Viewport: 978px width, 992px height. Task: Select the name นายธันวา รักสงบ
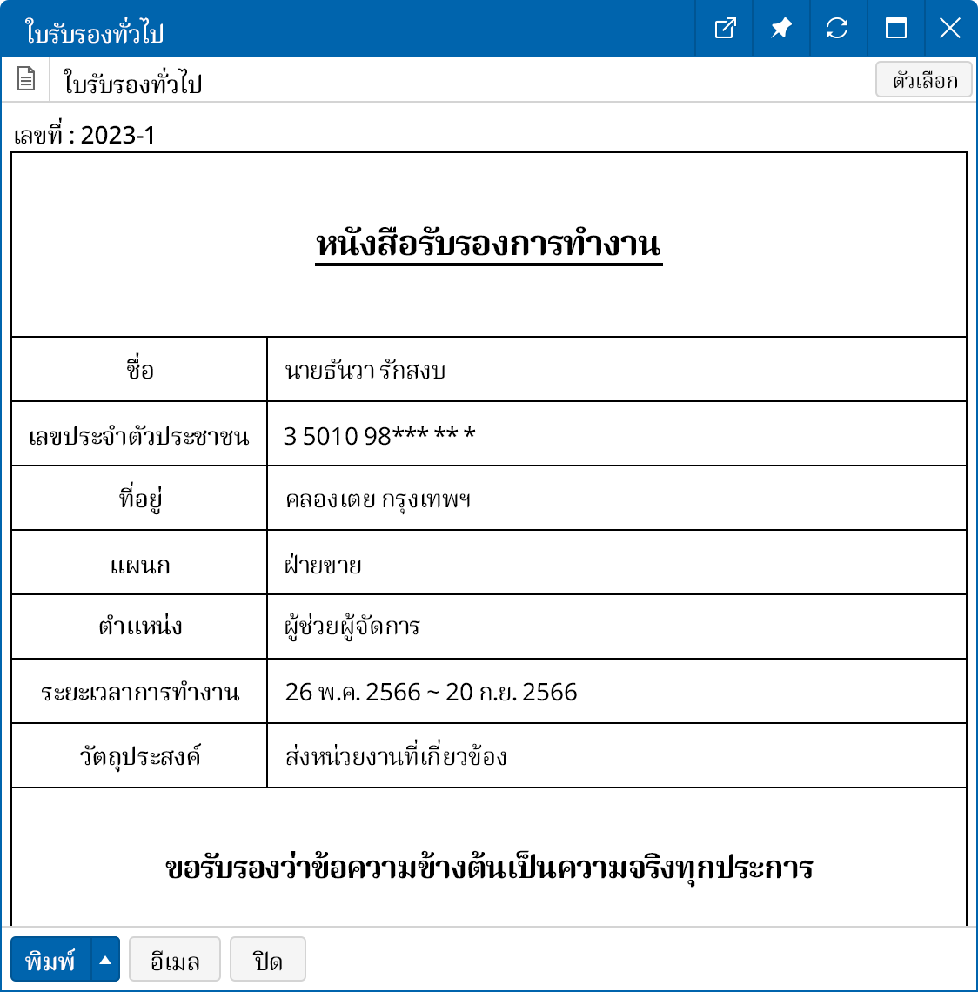pyautogui.click(x=365, y=371)
